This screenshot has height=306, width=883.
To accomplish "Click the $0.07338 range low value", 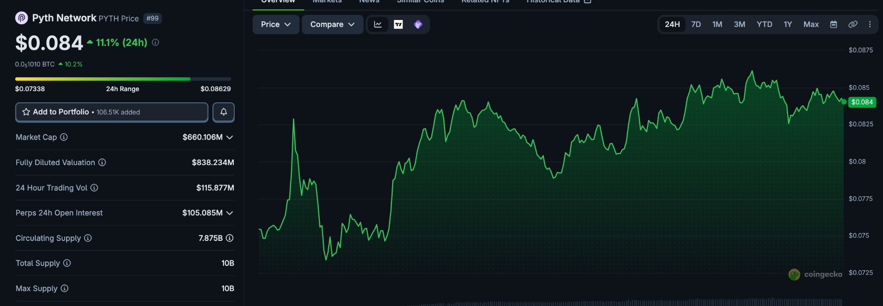I will (30, 89).
